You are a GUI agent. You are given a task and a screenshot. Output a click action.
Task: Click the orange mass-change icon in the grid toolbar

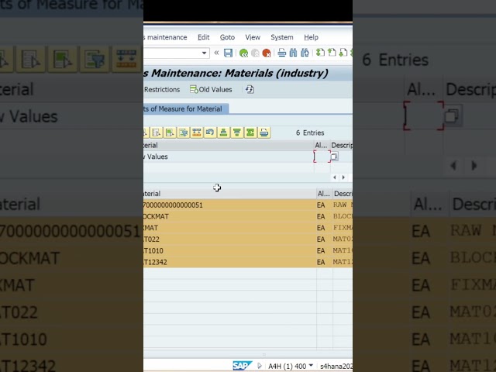pyautogui.click(x=196, y=133)
